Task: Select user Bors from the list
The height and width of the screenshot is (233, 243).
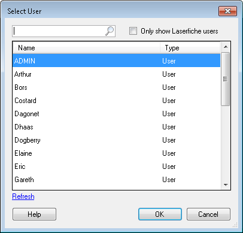Action: 117,87
